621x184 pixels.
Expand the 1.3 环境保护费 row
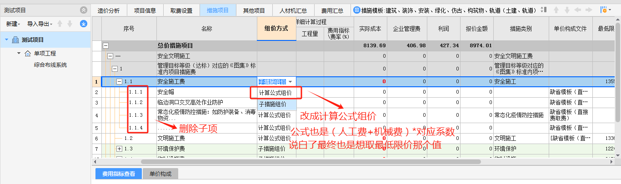pos(119,149)
